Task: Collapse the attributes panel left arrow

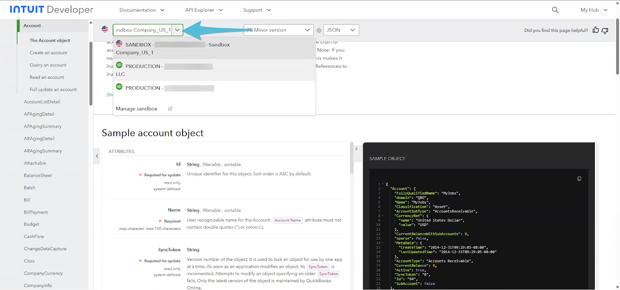Action: point(97,156)
